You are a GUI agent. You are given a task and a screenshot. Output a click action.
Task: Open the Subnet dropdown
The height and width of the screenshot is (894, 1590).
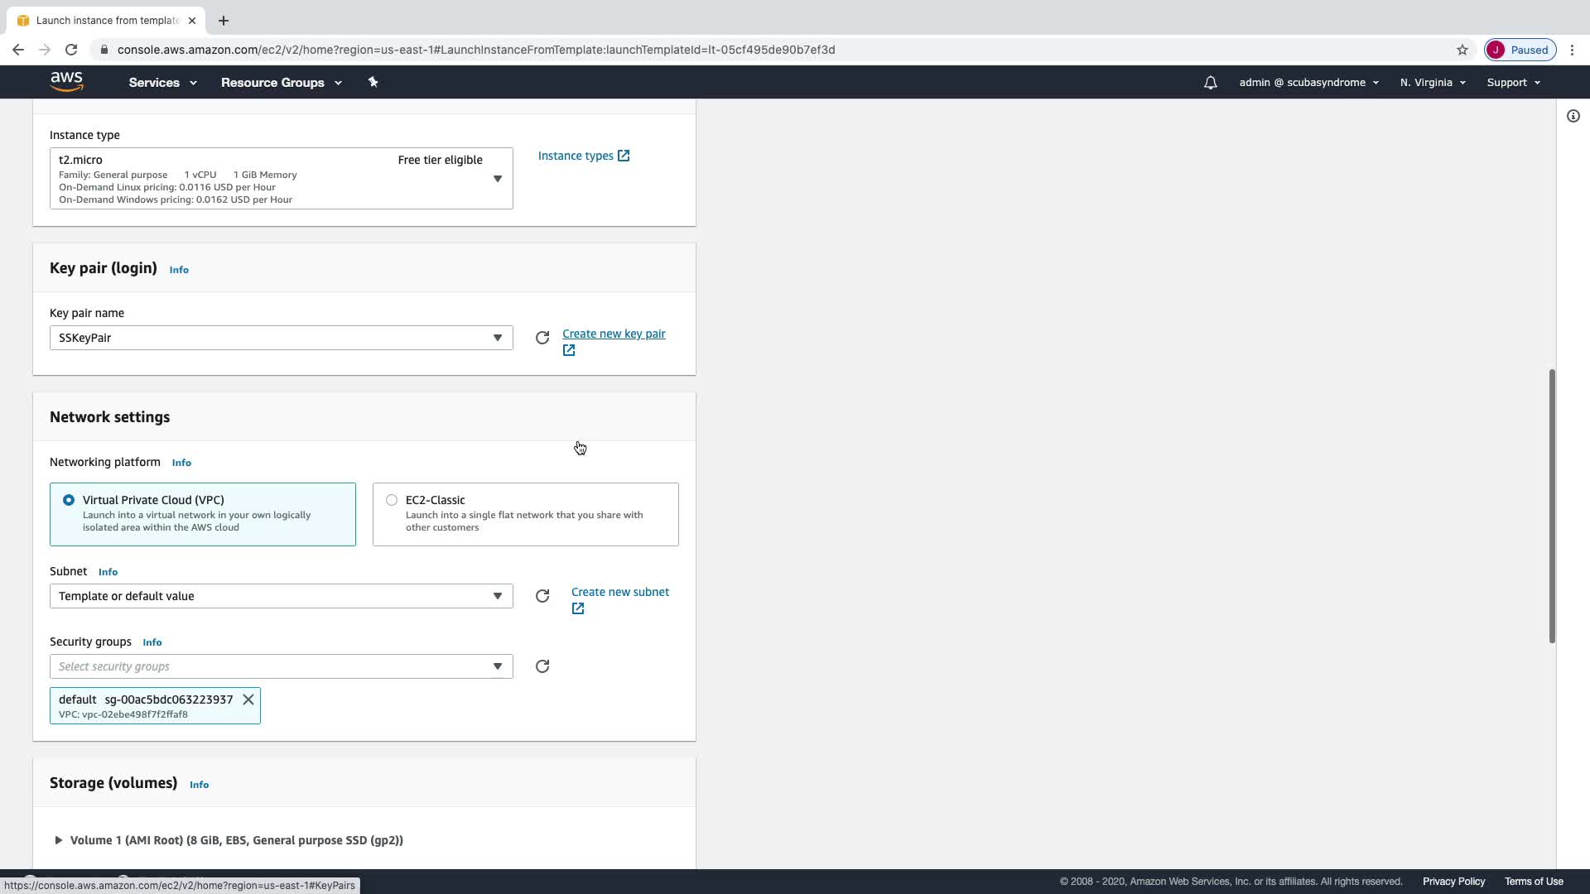(281, 596)
